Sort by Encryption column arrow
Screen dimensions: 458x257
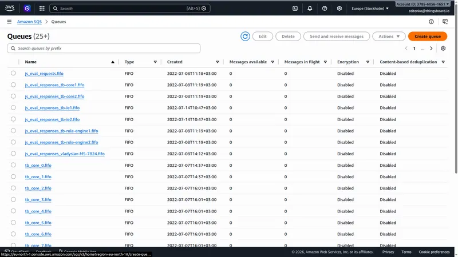point(368,62)
